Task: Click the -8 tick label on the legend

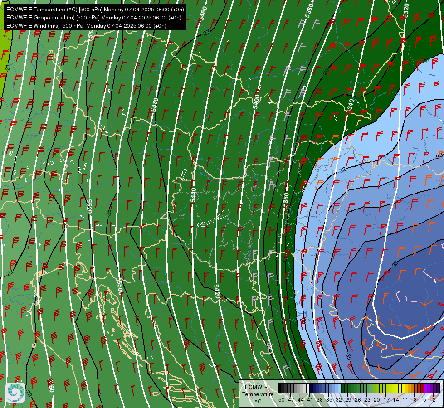Action: tap(414, 400)
